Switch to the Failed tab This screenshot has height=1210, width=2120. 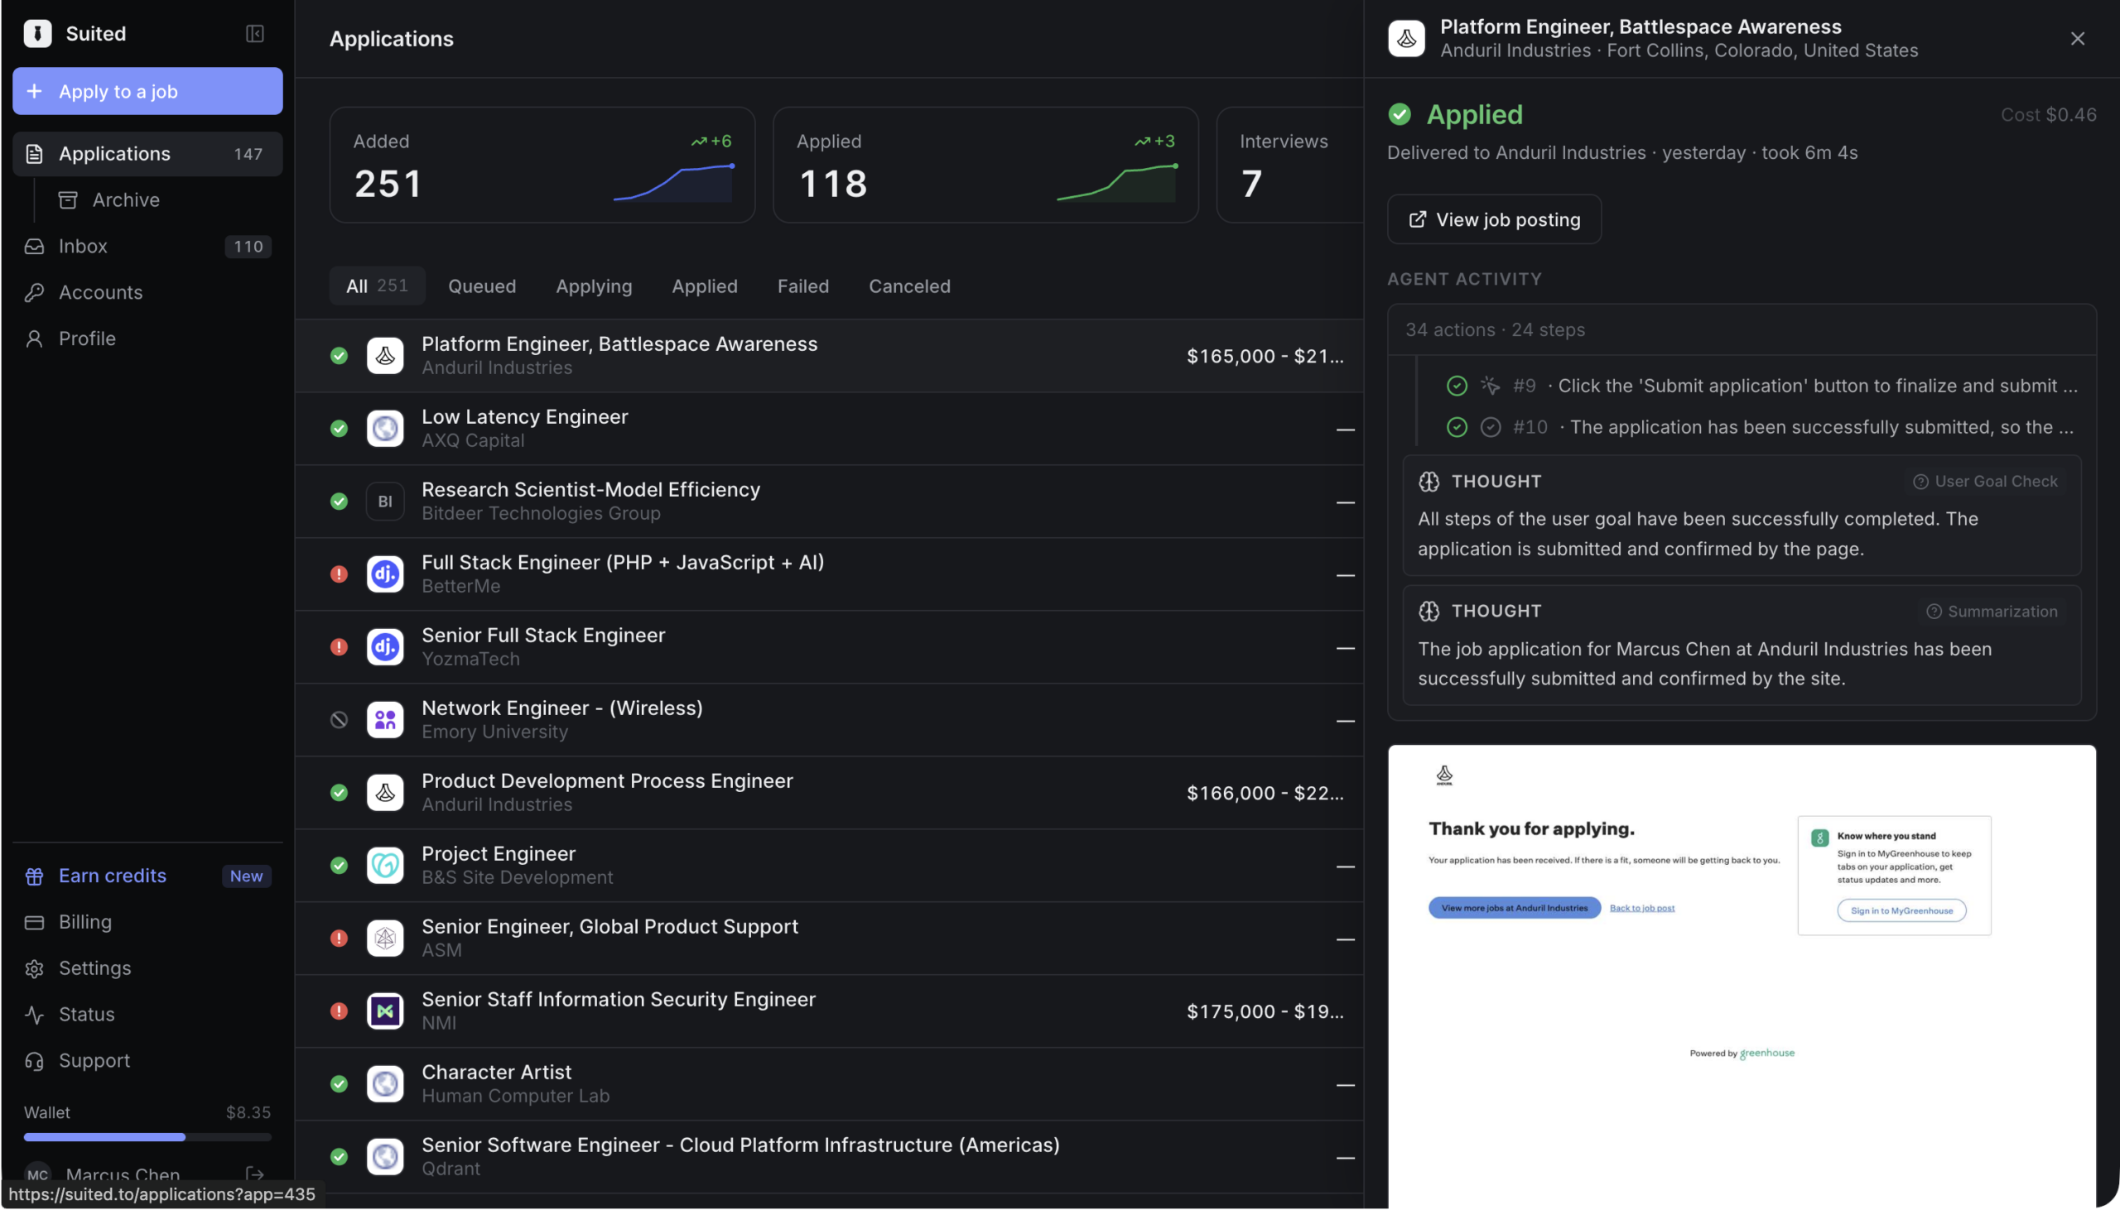click(803, 286)
